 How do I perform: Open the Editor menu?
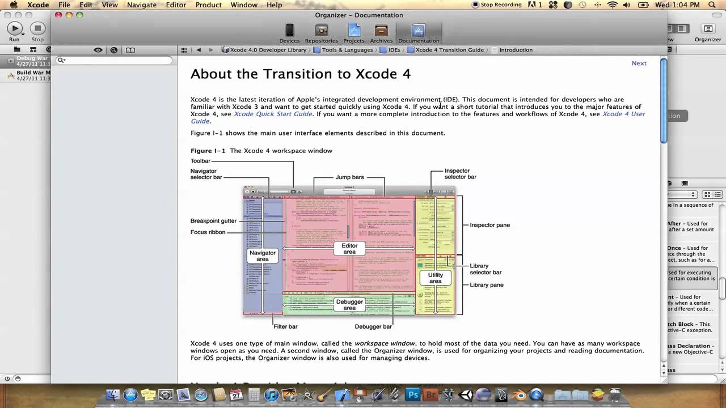tap(176, 5)
